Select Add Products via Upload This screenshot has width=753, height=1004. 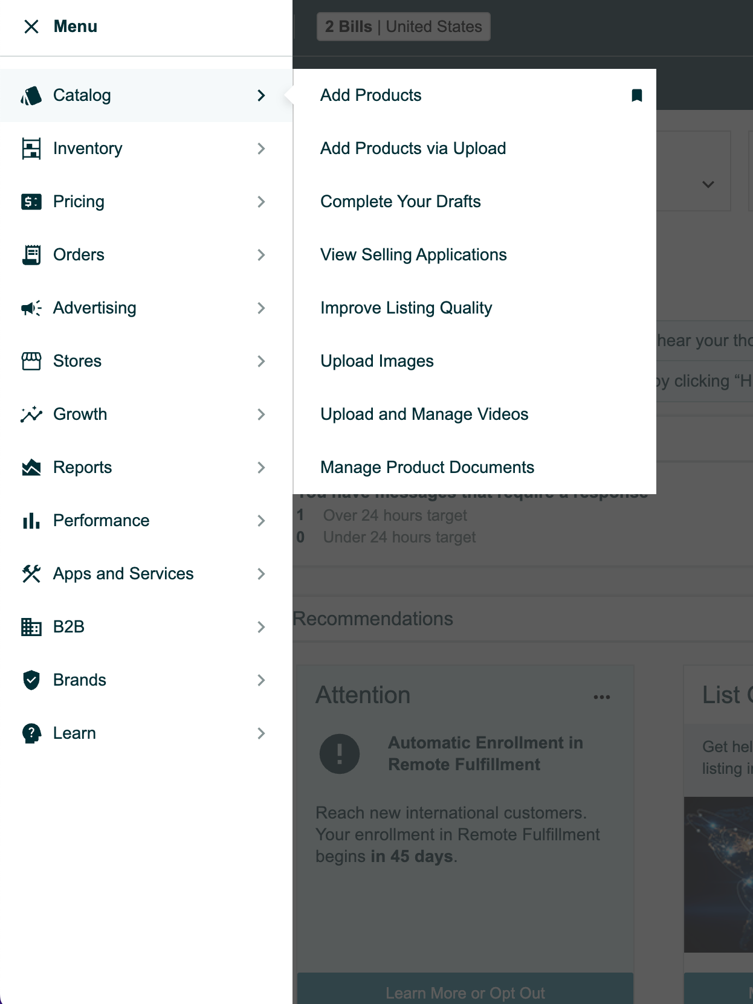click(x=413, y=149)
